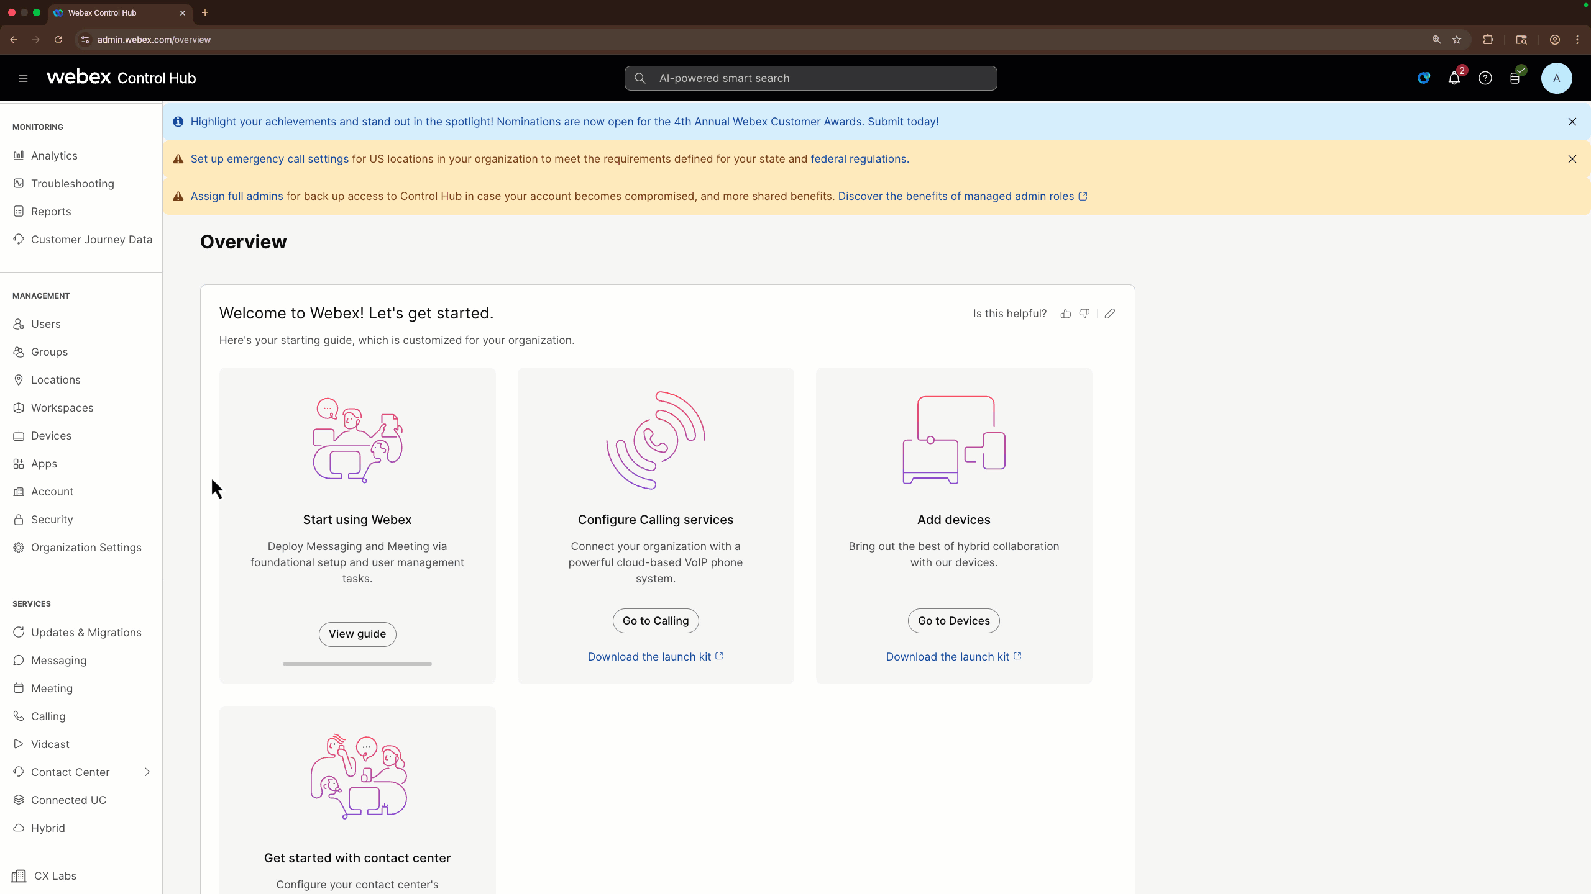Click the View guide button

pos(357,634)
